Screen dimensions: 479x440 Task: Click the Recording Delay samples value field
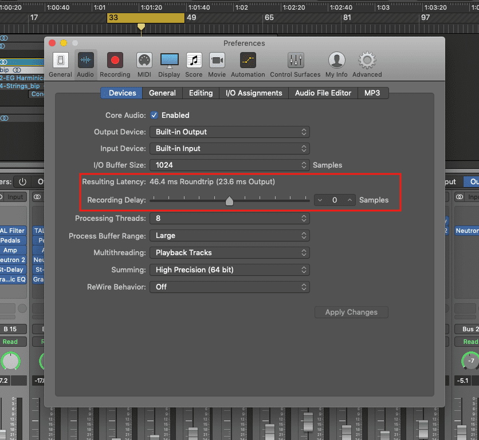coord(335,200)
